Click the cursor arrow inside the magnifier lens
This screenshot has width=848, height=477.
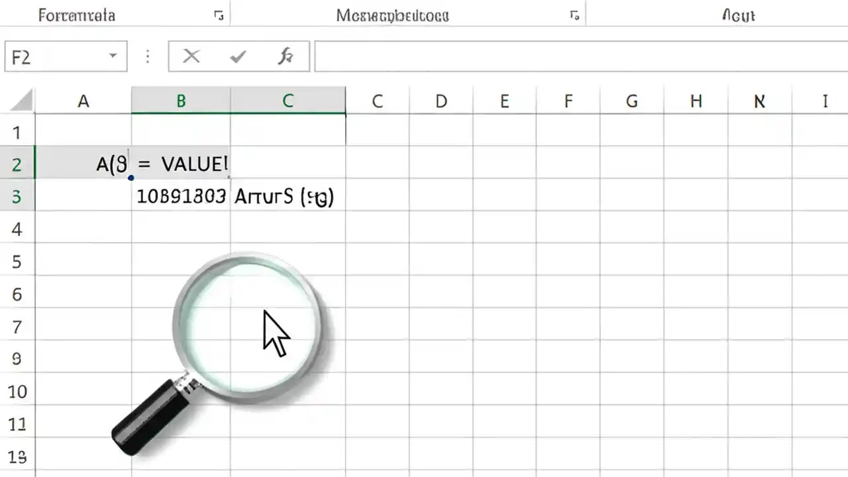click(x=275, y=331)
